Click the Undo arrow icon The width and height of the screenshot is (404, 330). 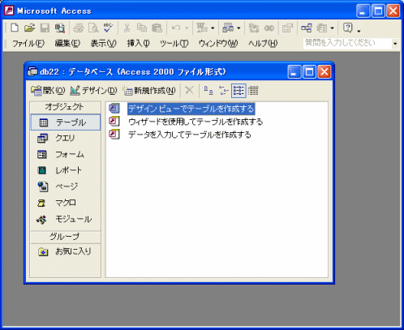pyautogui.click(x=176, y=28)
